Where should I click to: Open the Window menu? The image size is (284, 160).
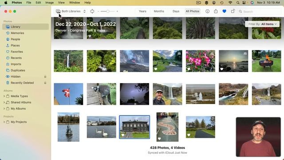click(75, 3)
